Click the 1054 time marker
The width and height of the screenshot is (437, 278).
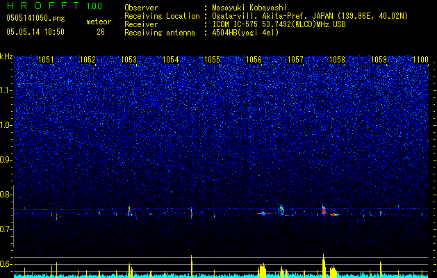(171, 60)
